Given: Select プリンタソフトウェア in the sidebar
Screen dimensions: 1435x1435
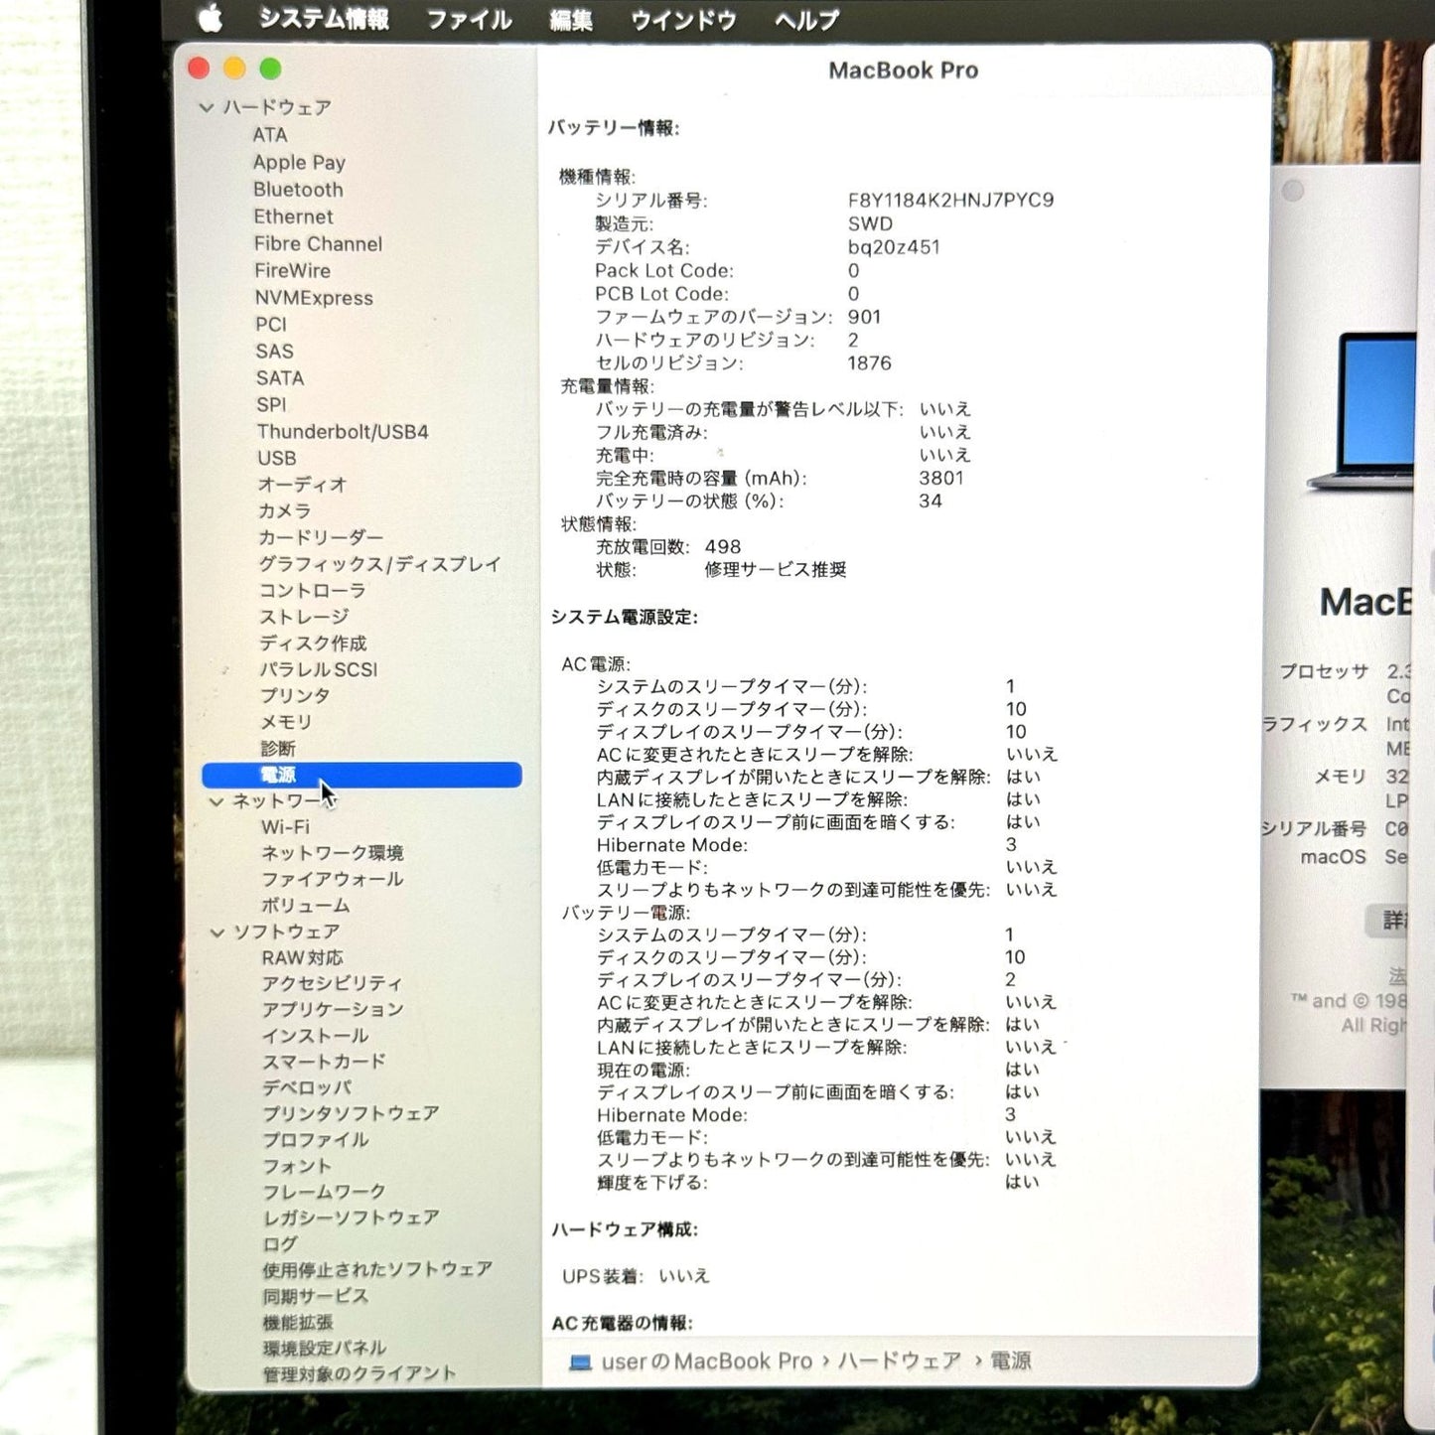Looking at the screenshot, I should pyautogui.click(x=351, y=1114).
